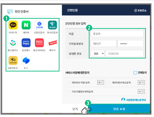Select the 개인정보 이용 동의 radio

tap(69, 82)
